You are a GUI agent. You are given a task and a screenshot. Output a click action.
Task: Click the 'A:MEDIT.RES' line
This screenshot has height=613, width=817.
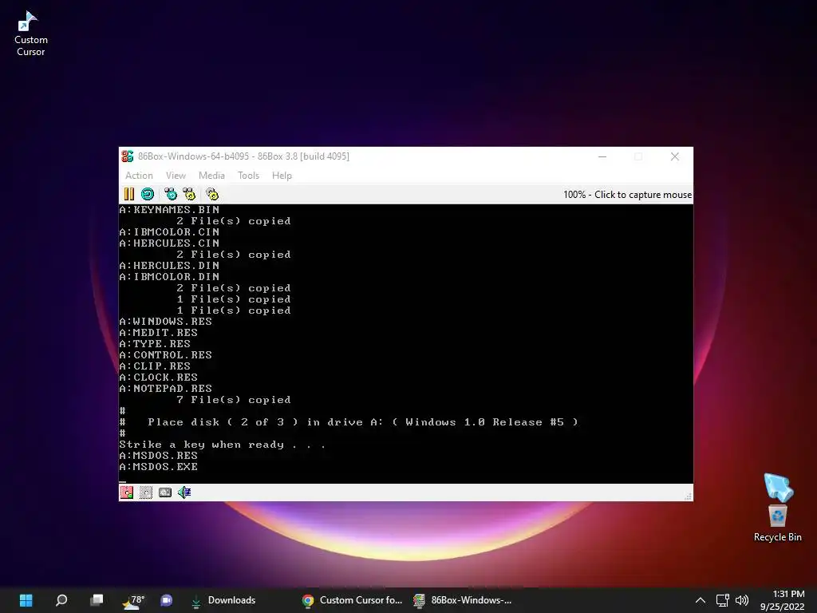pos(159,333)
